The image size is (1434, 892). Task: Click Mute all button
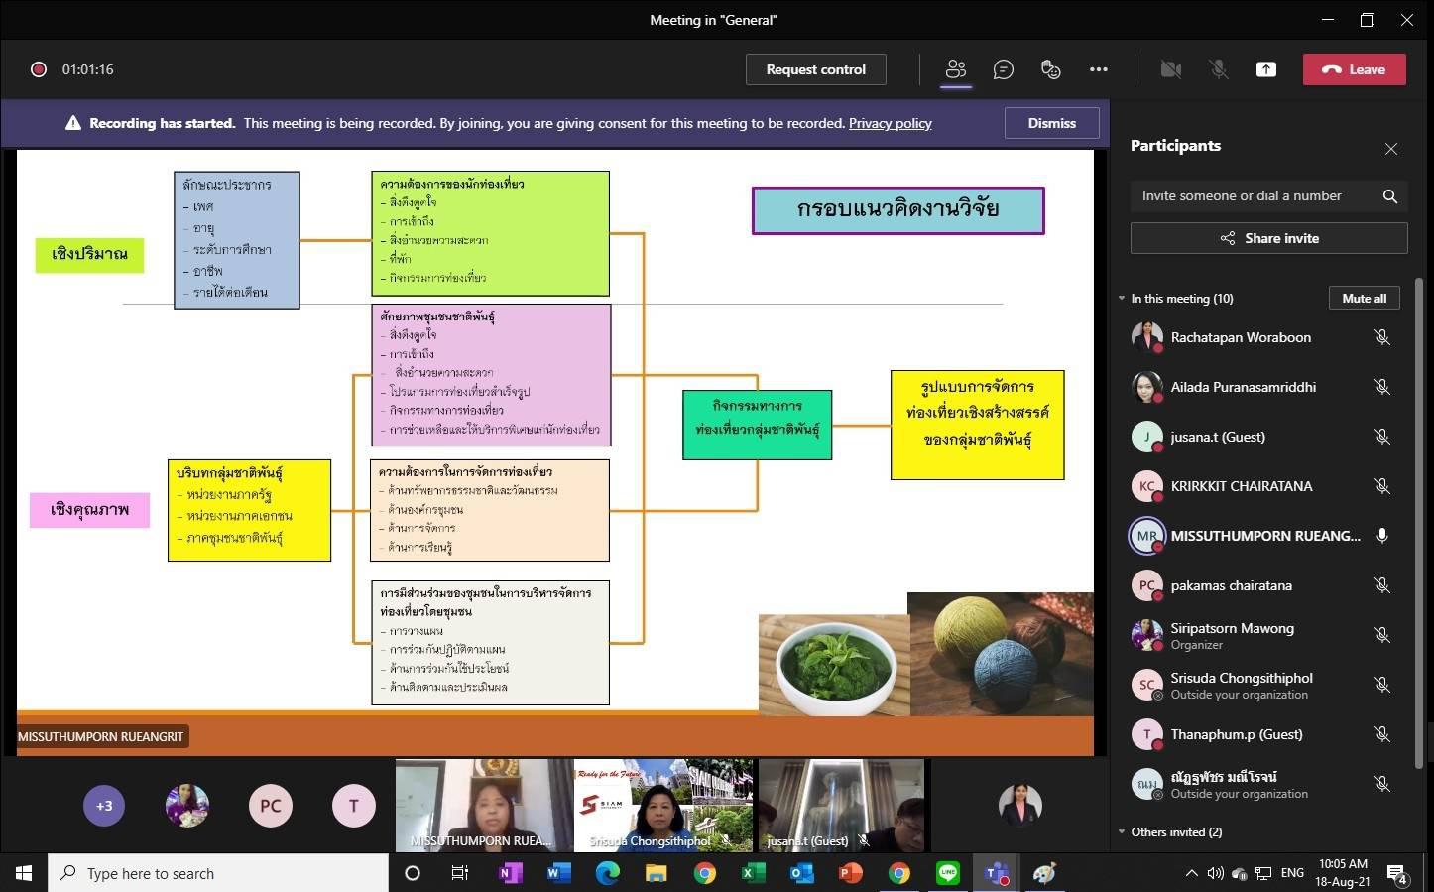click(x=1365, y=298)
